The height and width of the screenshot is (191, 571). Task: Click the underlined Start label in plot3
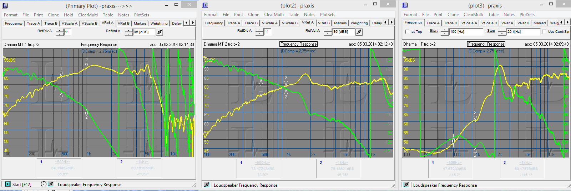(434, 31)
